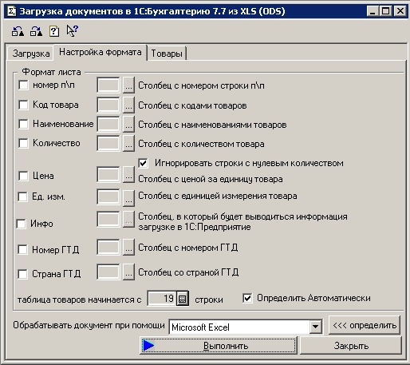Image resolution: width=410 pixels, height=365 pixels.
Task: Click the <<< определить button
Action: point(365,325)
